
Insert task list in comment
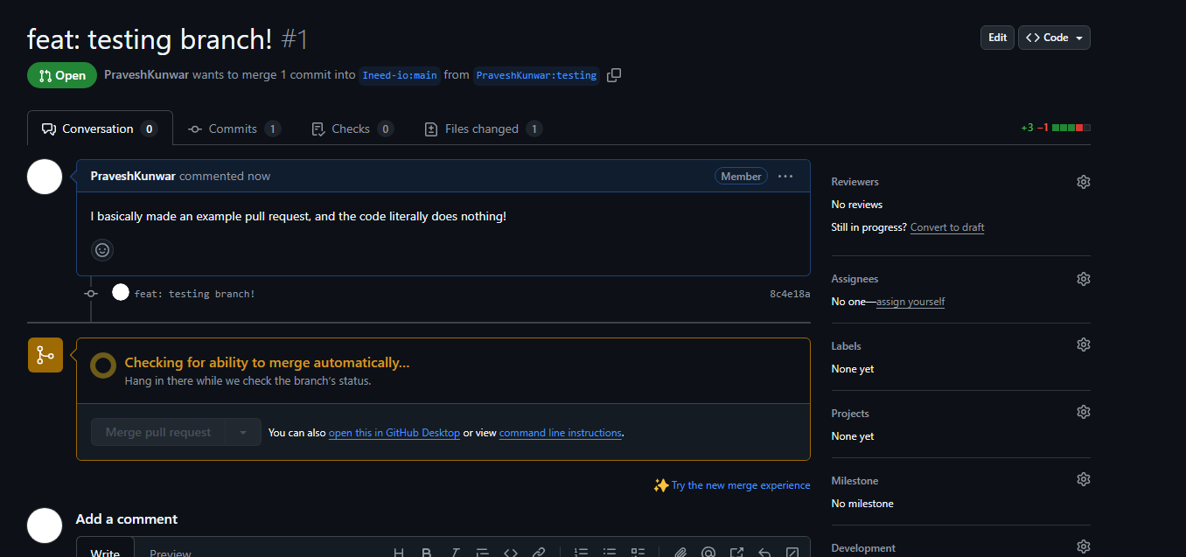(x=638, y=553)
